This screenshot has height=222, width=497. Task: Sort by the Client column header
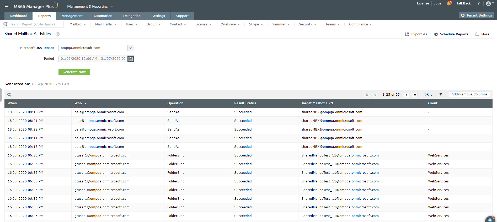coord(433,103)
